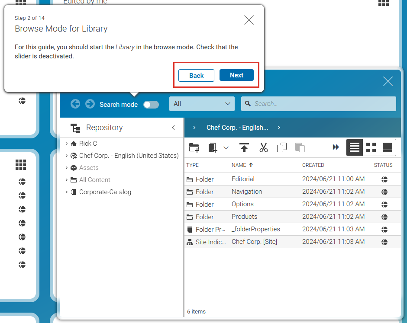Collapse the Repository panel
Screen dimensions: 407x323
[x=173, y=128]
